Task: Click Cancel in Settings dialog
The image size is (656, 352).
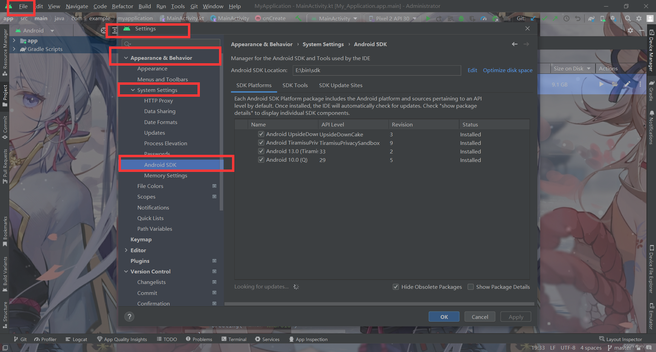Action: pos(480,317)
